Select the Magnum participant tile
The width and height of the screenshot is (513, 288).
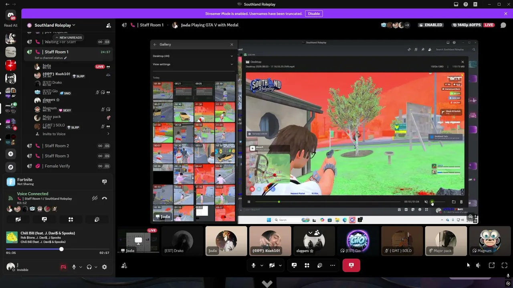[x=490, y=241]
